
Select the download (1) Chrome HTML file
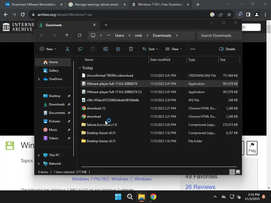160,108
